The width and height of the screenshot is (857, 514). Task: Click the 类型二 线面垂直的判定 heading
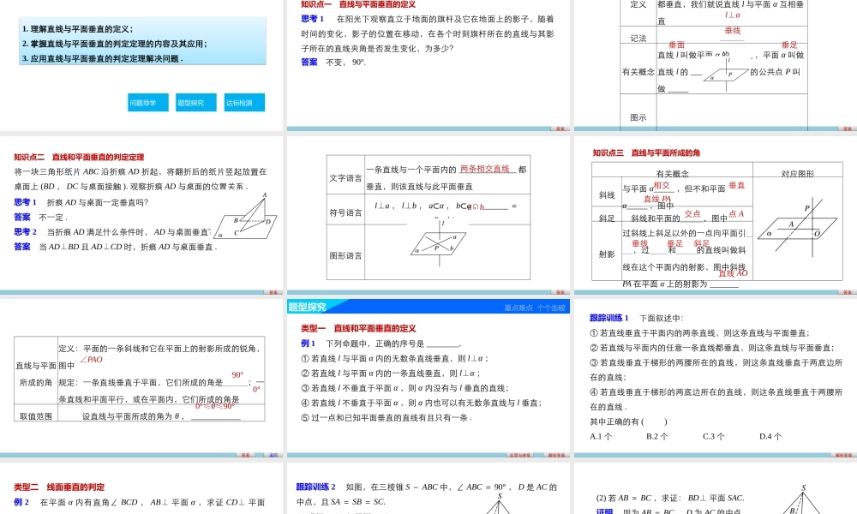click(59, 487)
